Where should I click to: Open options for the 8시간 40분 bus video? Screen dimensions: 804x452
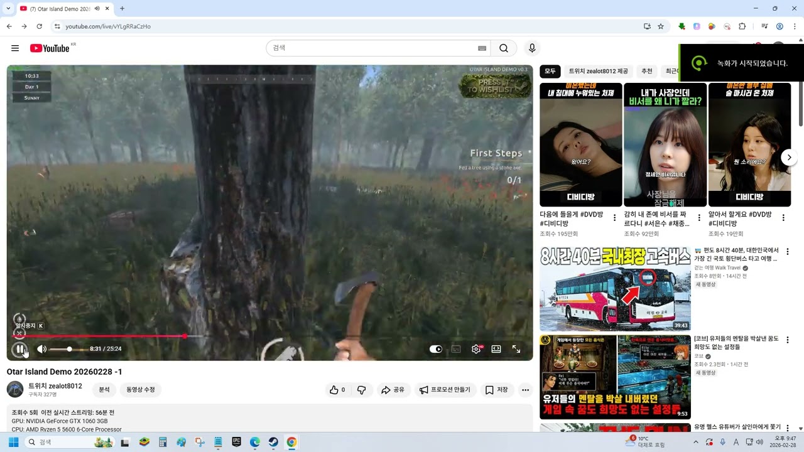(x=787, y=252)
